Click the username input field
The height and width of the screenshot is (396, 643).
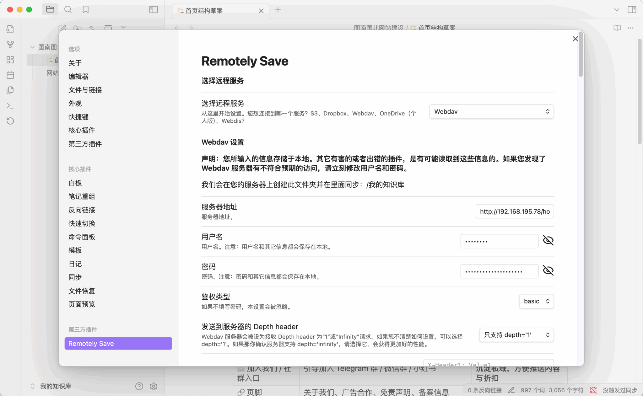[499, 241]
